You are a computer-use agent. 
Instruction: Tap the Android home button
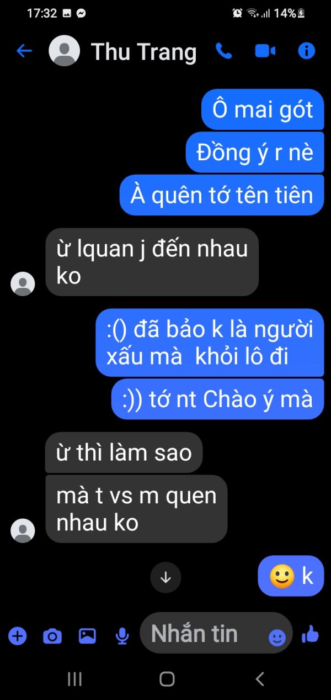(x=167, y=679)
